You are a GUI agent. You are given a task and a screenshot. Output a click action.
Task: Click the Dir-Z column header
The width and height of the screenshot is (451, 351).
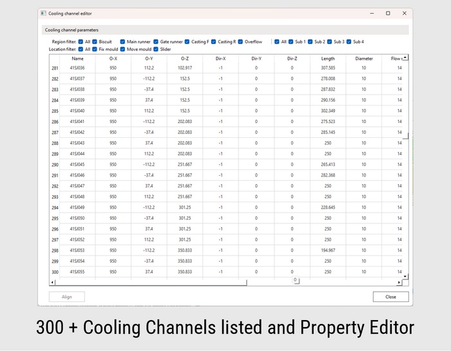pyautogui.click(x=293, y=59)
